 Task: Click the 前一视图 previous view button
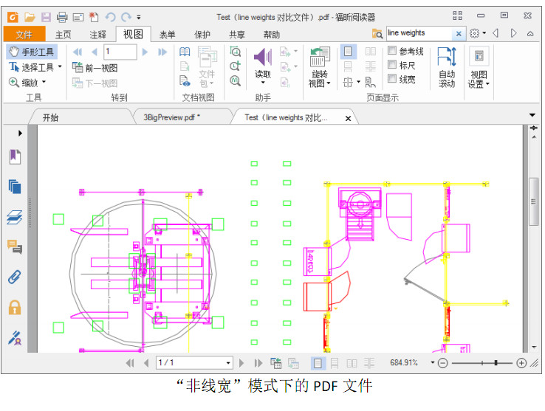pyautogui.click(x=95, y=68)
